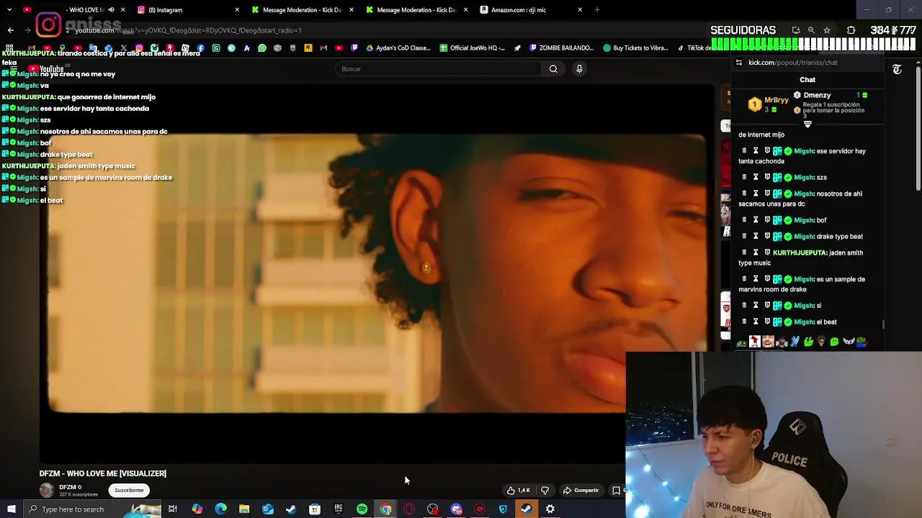Image resolution: width=922 pixels, height=518 pixels.
Task: Click the zoom magnifier in address bar
Action: pyautogui.click(x=811, y=30)
